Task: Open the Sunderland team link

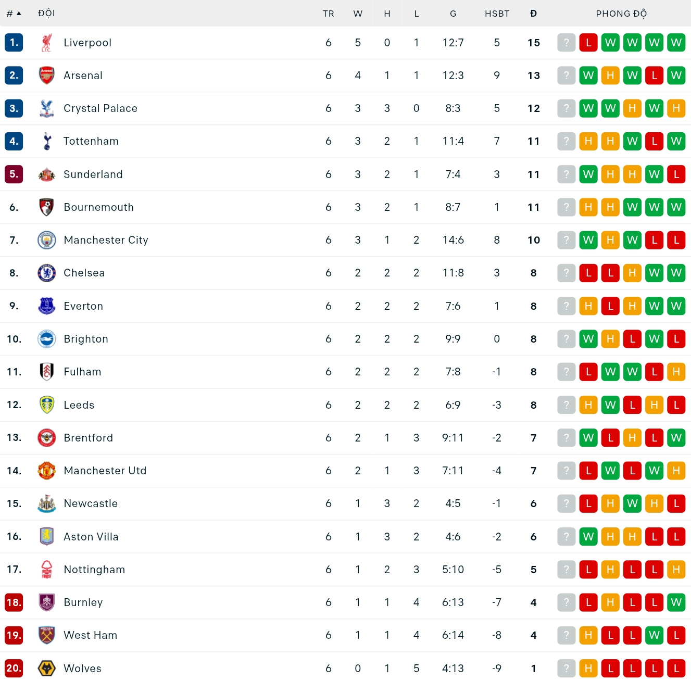Action: point(93,174)
